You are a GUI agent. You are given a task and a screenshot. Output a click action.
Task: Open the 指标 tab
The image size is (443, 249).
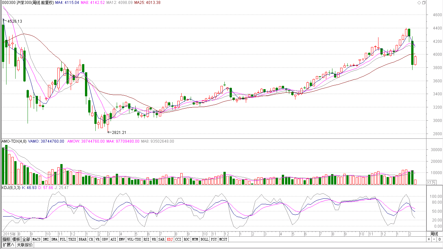[6, 239]
